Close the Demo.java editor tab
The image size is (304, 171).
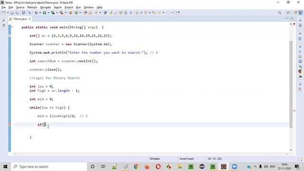point(29,19)
